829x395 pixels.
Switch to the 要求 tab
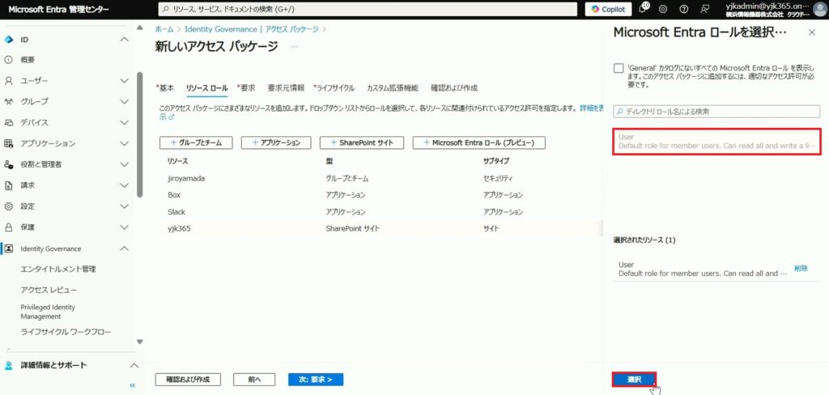pyautogui.click(x=246, y=88)
